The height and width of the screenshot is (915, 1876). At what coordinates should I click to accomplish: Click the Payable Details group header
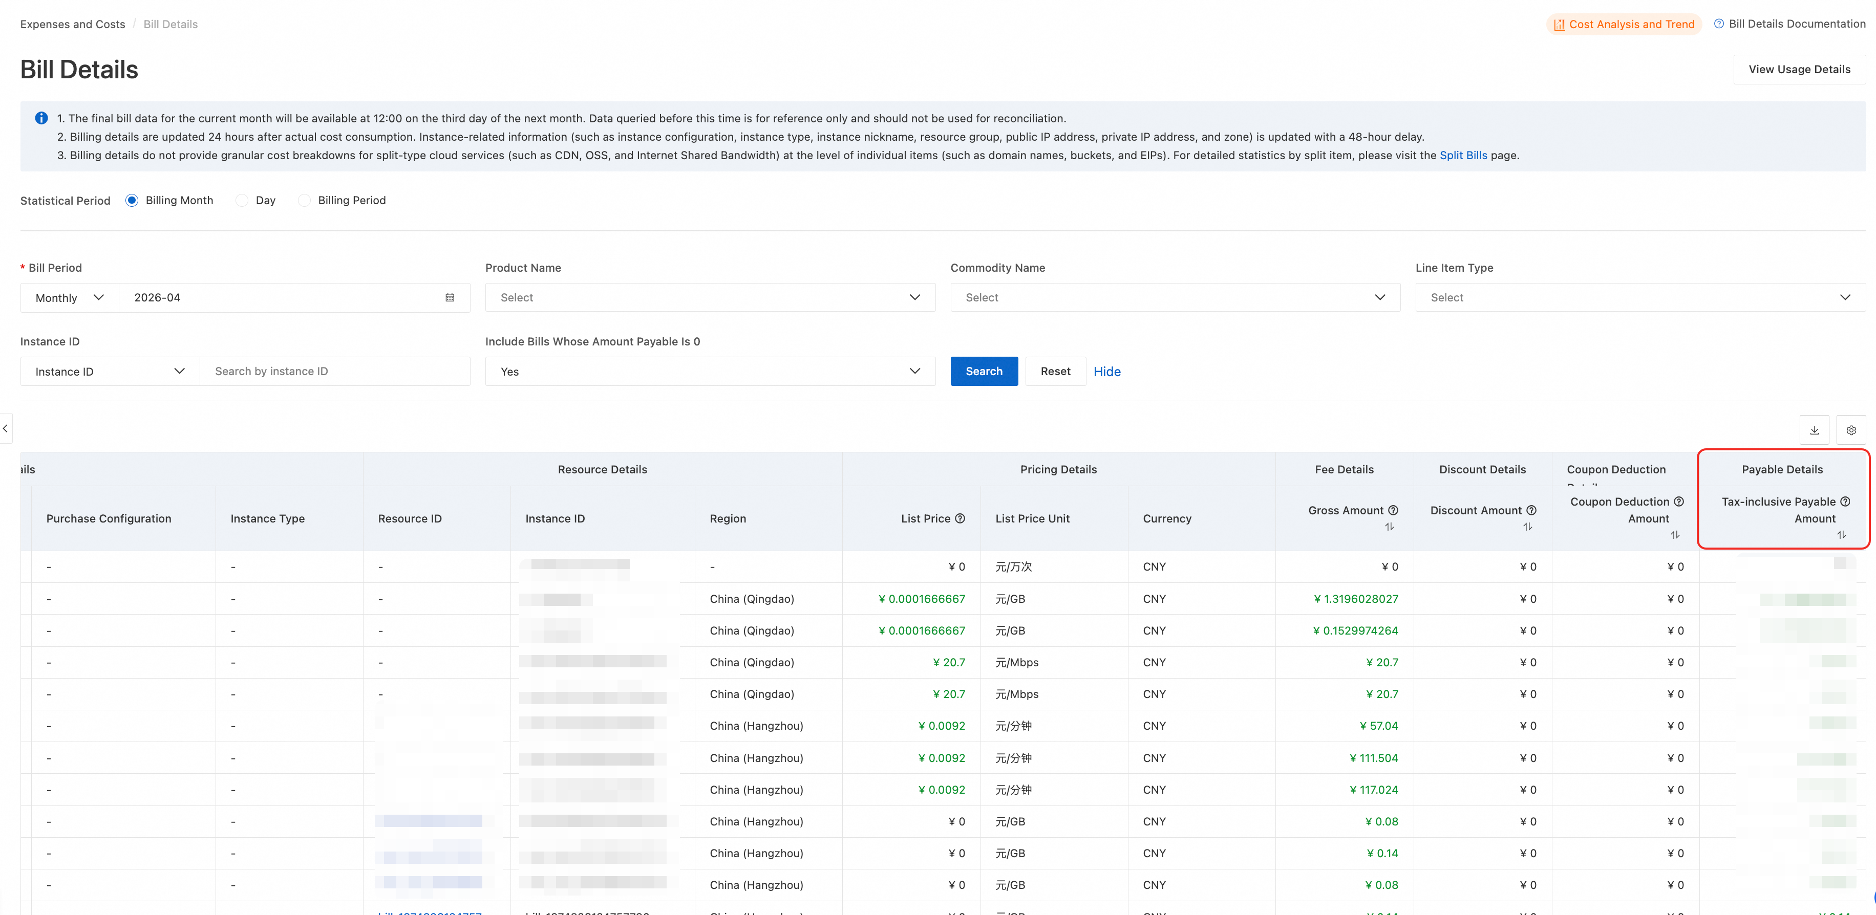pos(1782,469)
